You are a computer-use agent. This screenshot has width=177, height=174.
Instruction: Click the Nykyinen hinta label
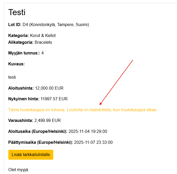(24, 99)
